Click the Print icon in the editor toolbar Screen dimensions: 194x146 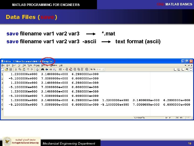point(37,69)
